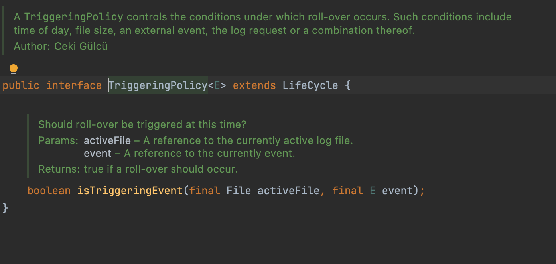Click the Returns line in the method docs
Screen dimensions: 556x264
[x=138, y=169]
